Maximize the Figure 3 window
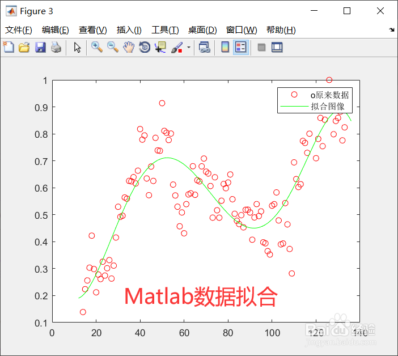Image resolution: width=398 pixels, height=356 pixels. tap(347, 11)
